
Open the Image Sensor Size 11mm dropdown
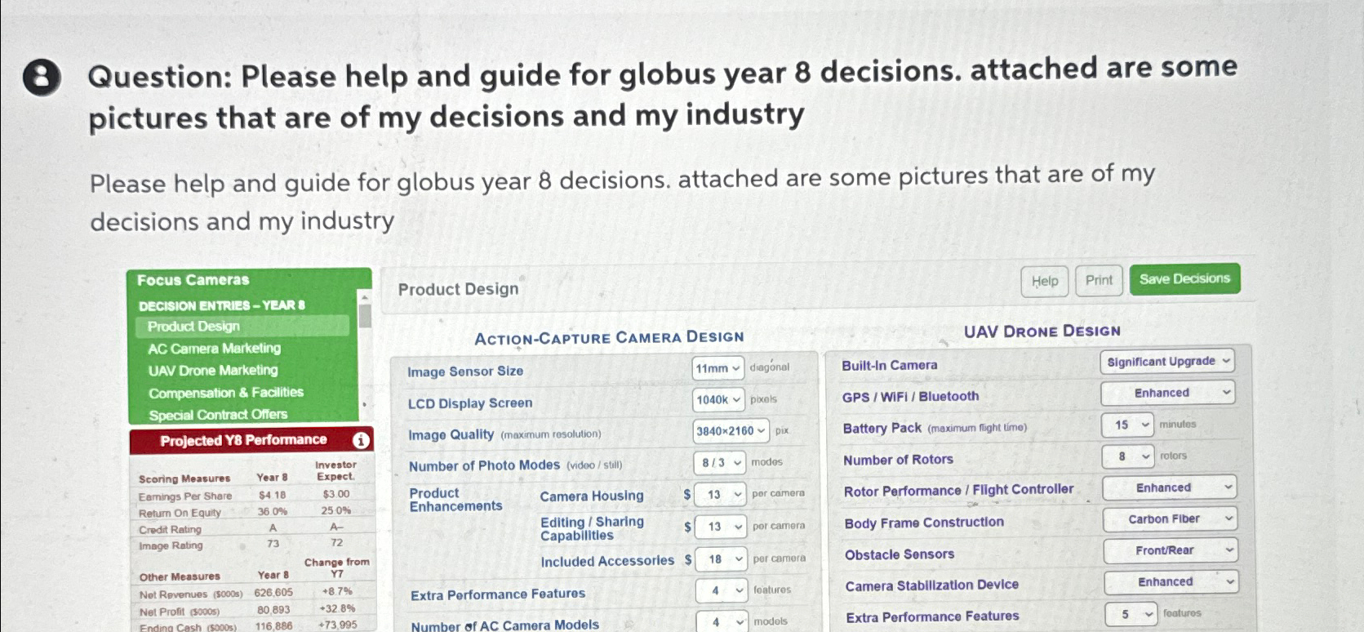pos(718,368)
